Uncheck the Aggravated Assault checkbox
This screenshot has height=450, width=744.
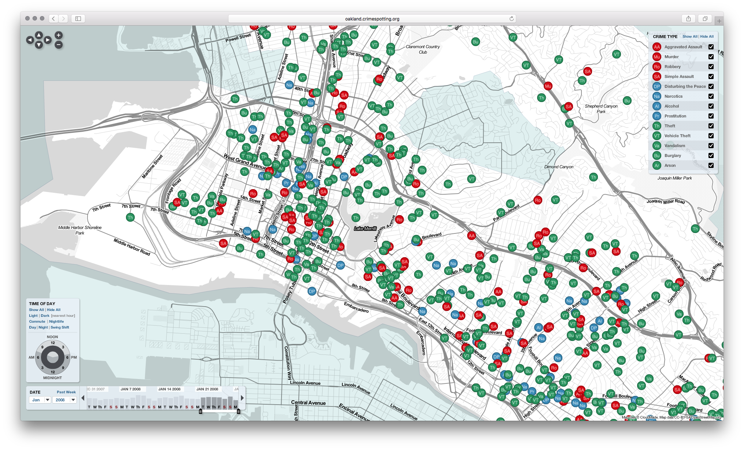point(711,47)
